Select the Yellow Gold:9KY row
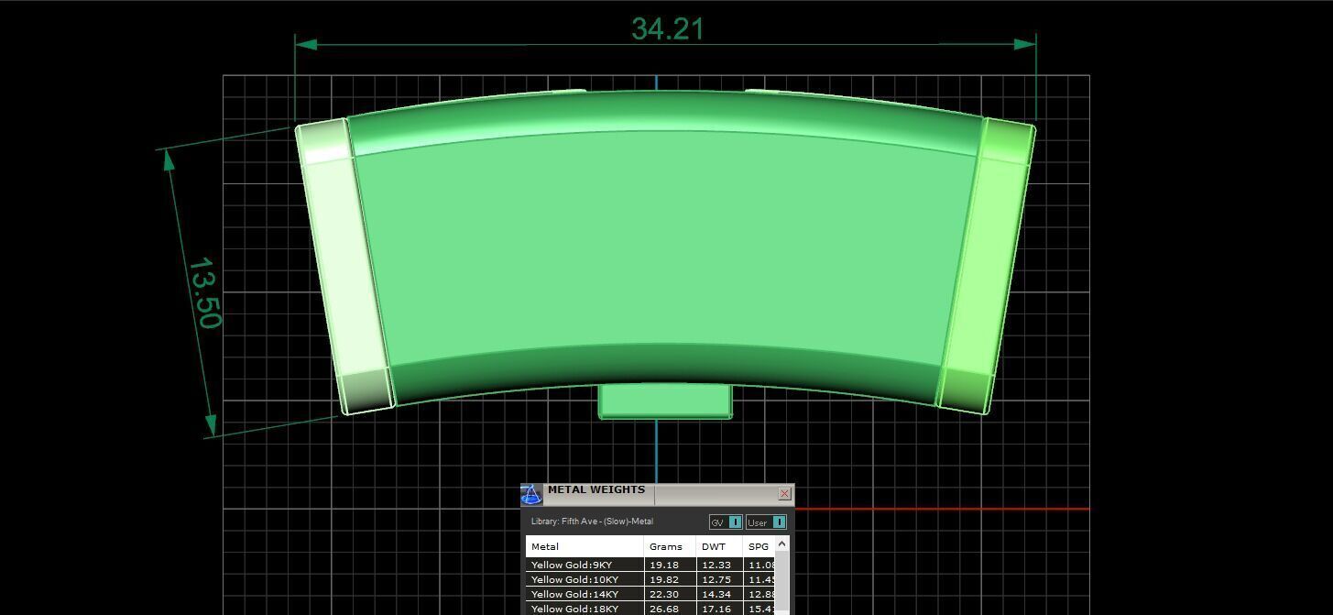This screenshot has height=615, width=1333. 650,565
